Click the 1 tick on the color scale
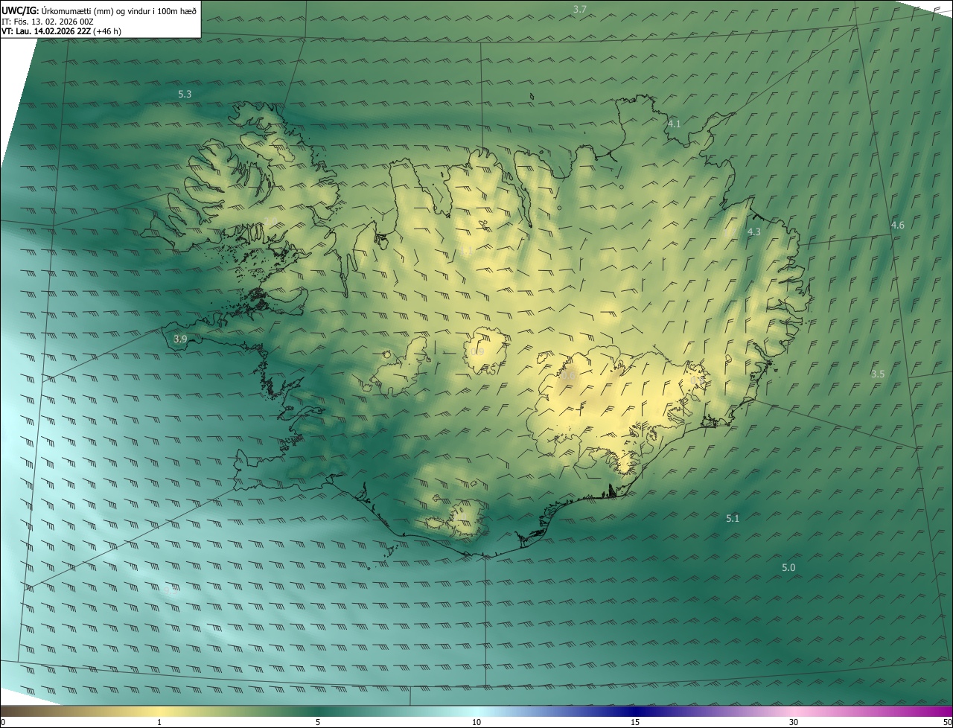Viewport: 953px width, 728px height. coord(159,722)
